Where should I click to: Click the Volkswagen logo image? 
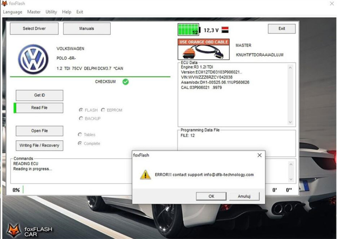(33, 59)
